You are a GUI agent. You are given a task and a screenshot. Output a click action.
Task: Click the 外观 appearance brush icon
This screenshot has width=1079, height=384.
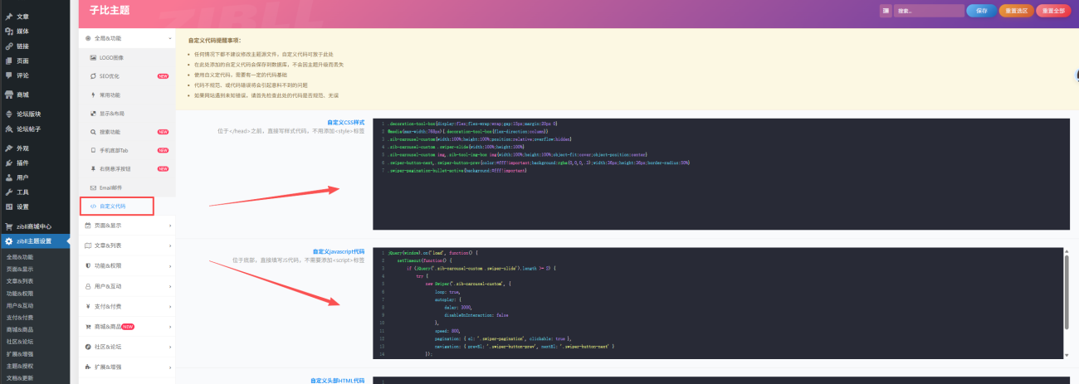9,148
